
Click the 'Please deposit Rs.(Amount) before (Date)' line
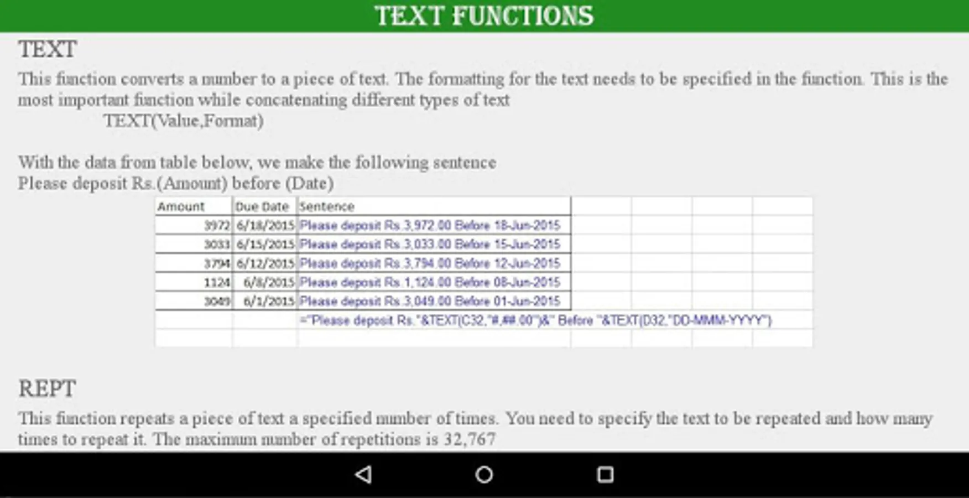pos(176,183)
